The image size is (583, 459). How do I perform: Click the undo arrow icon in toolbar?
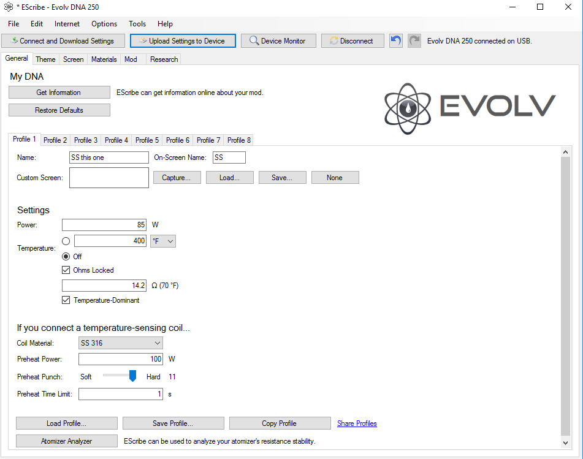(x=396, y=41)
